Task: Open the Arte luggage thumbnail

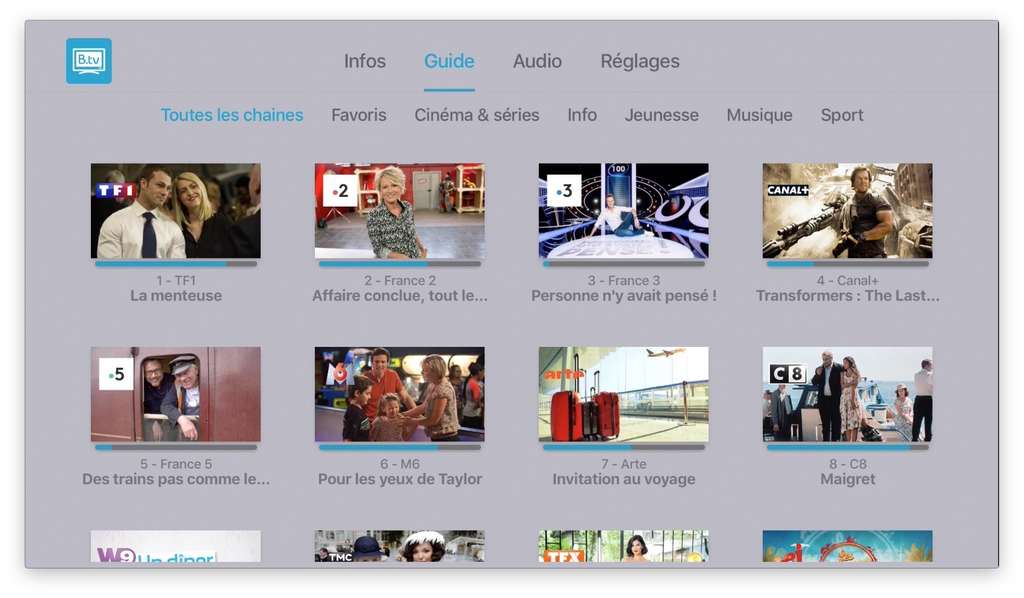Action: (624, 394)
